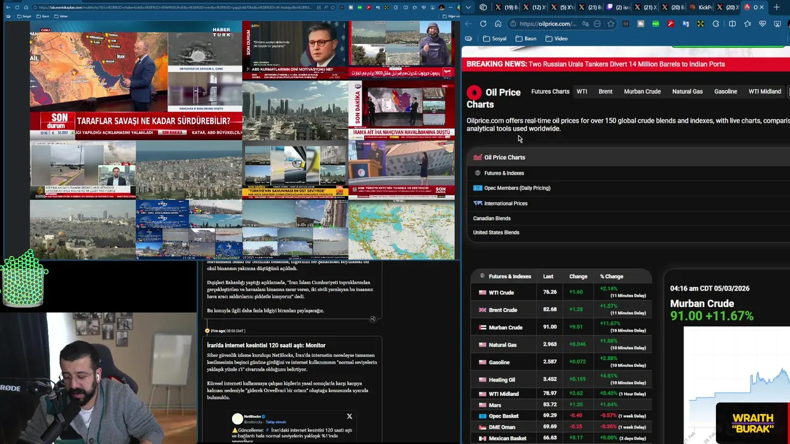Refresh the left lab.mertskaplan.com browser
Screen dimensions: 790x444
tap(17, 7)
